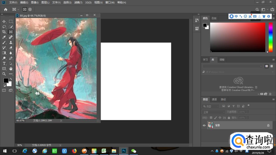Switch to the 调整 tab
The width and height of the screenshot is (276, 155).
click(222, 60)
